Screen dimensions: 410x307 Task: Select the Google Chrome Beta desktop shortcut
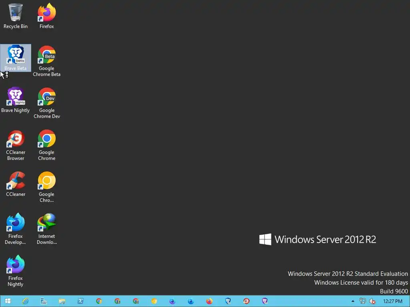click(x=46, y=61)
